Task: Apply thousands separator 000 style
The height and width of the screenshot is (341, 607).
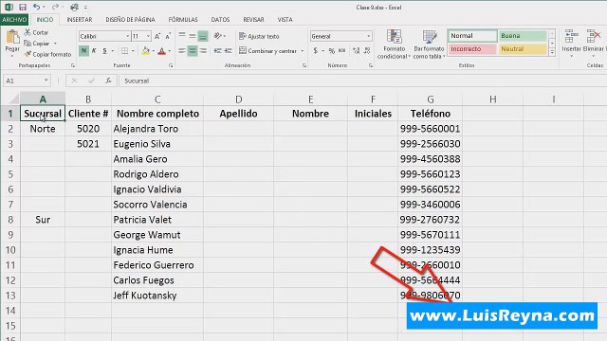Action: [341, 50]
